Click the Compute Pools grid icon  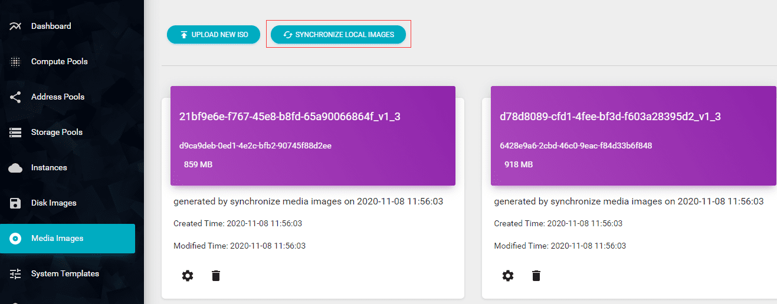16,61
